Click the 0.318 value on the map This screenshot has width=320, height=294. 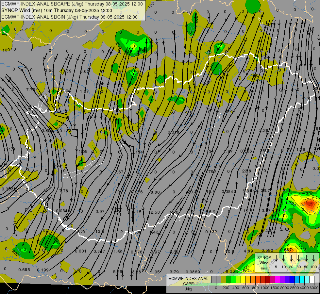click(173, 132)
